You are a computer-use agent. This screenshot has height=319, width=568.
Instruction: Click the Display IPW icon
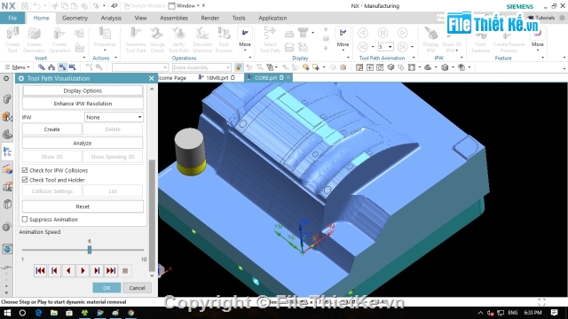[x=431, y=39]
